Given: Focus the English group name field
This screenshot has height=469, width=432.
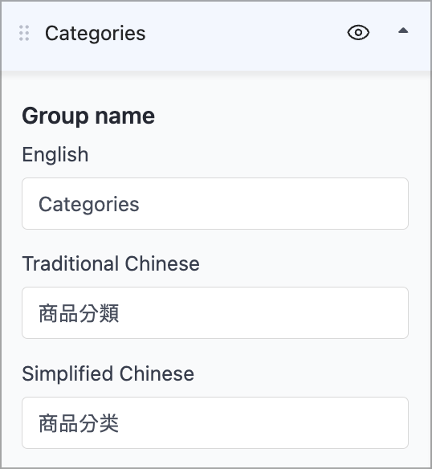Looking at the screenshot, I should coord(215,204).
